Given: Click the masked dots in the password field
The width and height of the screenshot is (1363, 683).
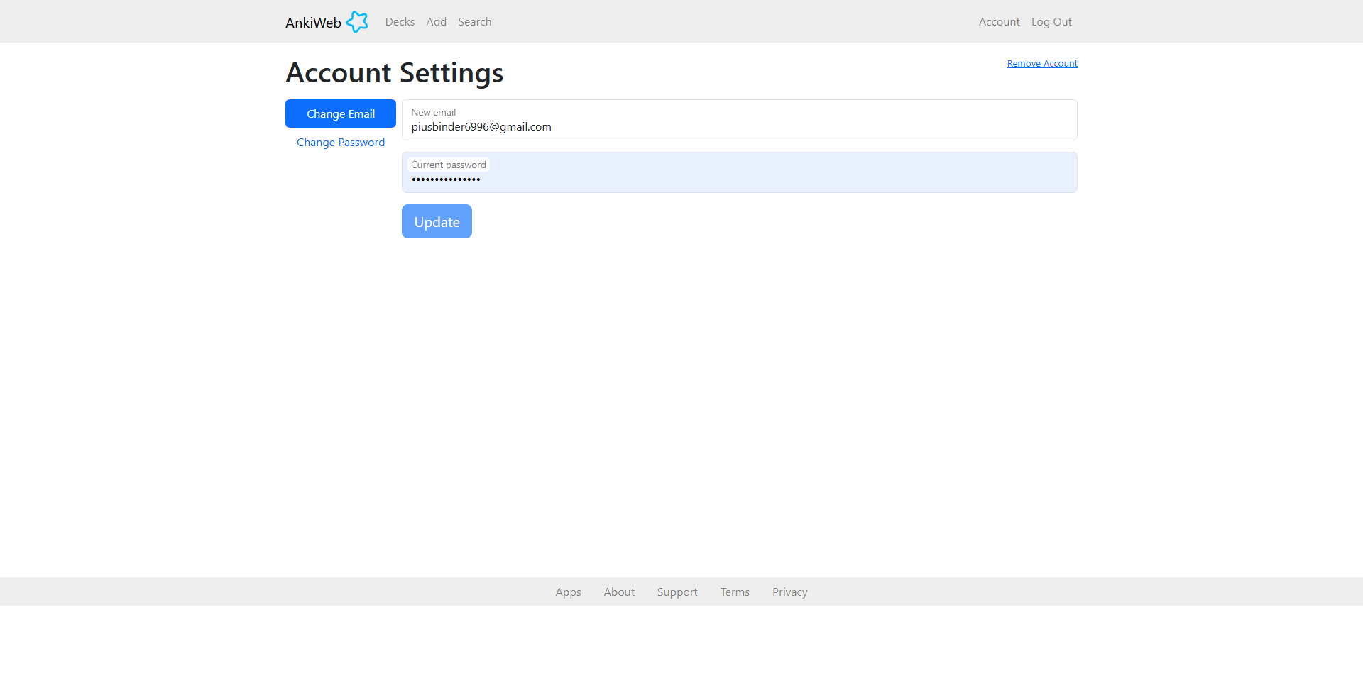Looking at the screenshot, I should coord(446,179).
